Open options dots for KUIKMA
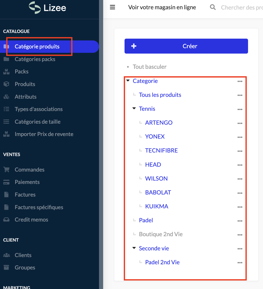 [x=240, y=207]
